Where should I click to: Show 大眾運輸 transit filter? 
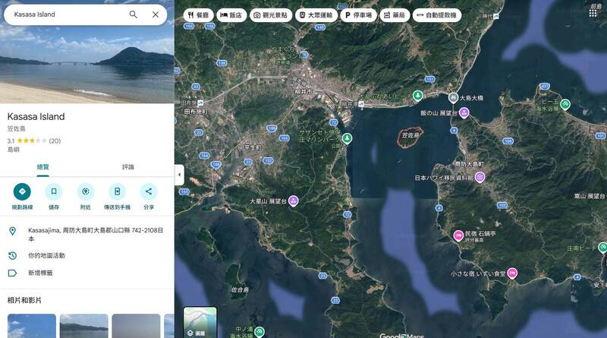pyautogui.click(x=316, y=15)
